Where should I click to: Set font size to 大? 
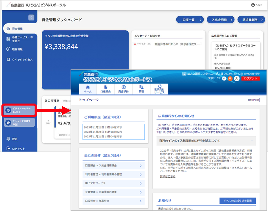(236, 79)
